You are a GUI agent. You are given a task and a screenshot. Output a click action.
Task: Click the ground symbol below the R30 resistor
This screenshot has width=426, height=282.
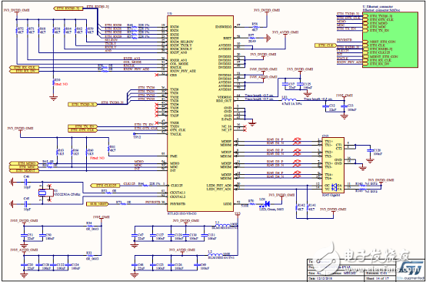[x=53, y=99]
